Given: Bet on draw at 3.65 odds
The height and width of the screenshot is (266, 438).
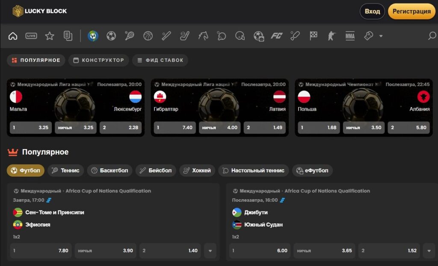Looking at the screenshot, I should (325, 251).
